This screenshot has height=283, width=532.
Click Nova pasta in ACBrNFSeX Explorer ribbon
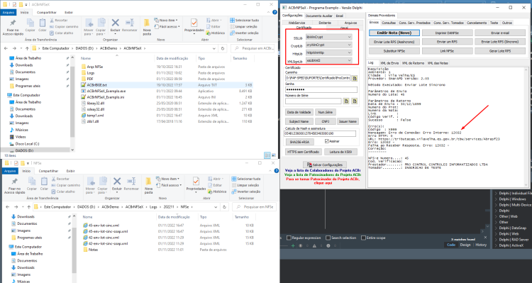click(147, 27)
